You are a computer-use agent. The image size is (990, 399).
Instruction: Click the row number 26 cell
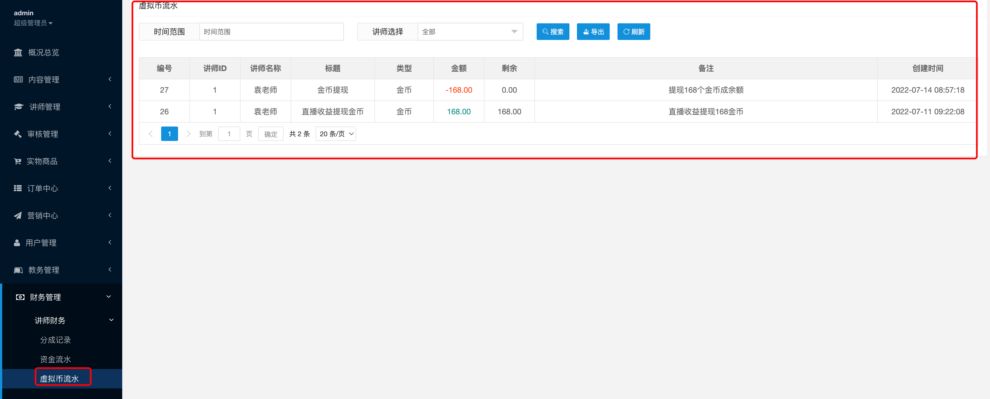(x=164, y=111)
